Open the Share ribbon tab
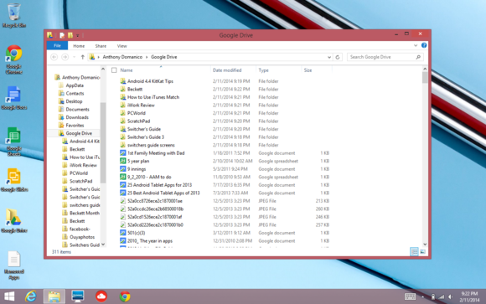 tap(101, 46)
